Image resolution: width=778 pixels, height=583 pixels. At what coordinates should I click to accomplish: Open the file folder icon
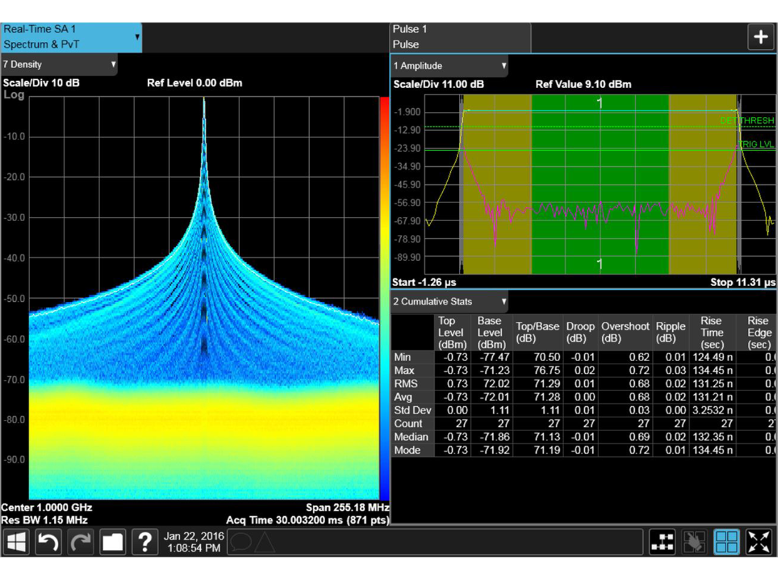[x=113, y=542]
